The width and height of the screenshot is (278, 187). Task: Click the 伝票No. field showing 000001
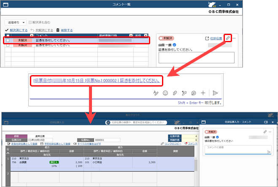107,140
